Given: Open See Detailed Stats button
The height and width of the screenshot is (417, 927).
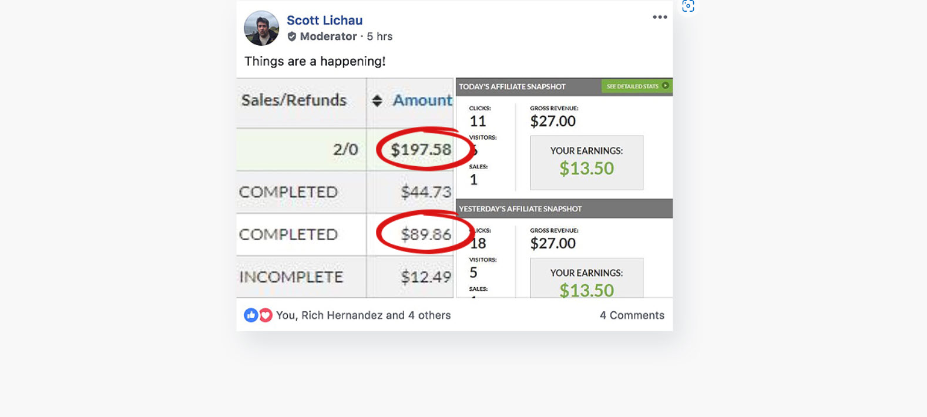Looking at the screenshot, I should tap(637, 86).
